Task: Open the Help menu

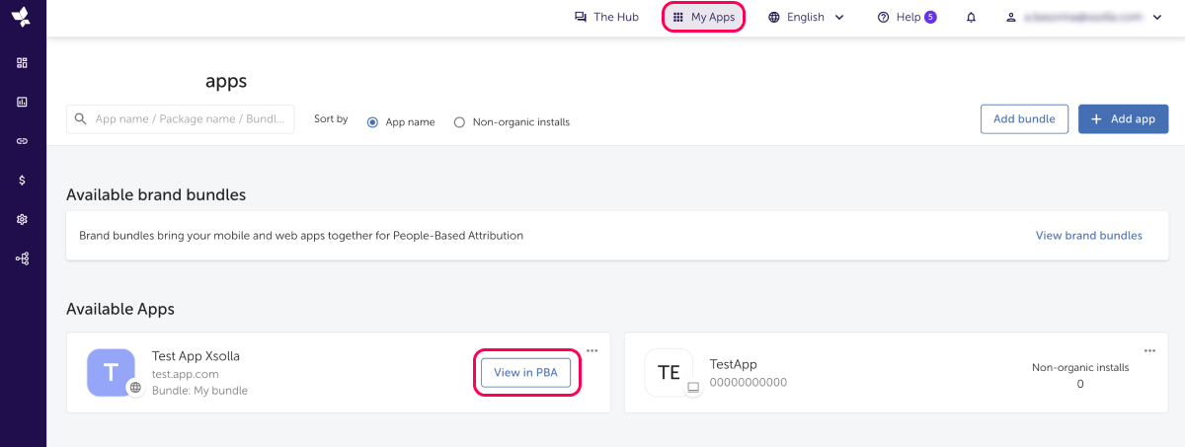Action: tap(907, 18)
